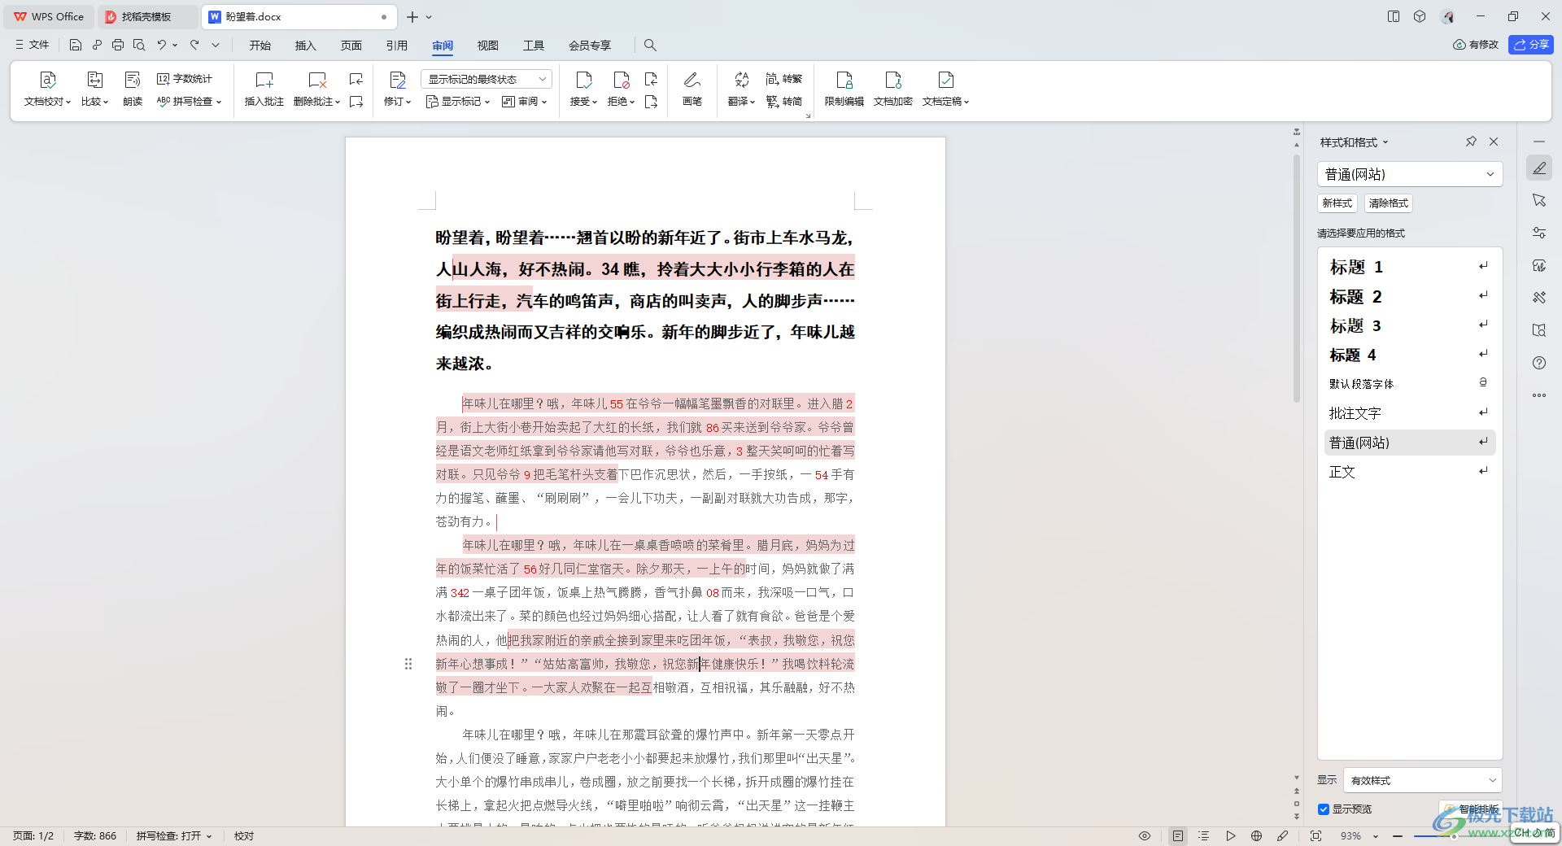Click the Print icon in quick toolbar
Viewport: 1562px width, 846px height.
[118, 45]
